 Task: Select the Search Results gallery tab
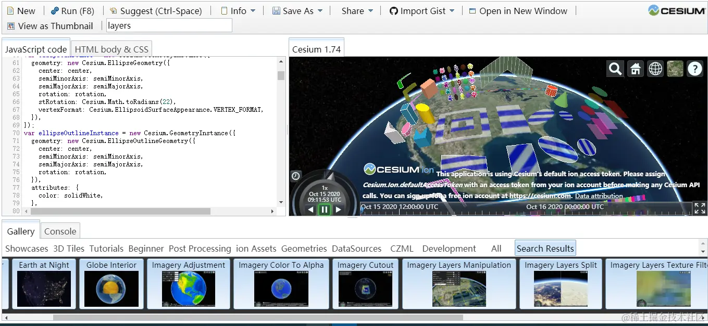(x=545, y=248)
